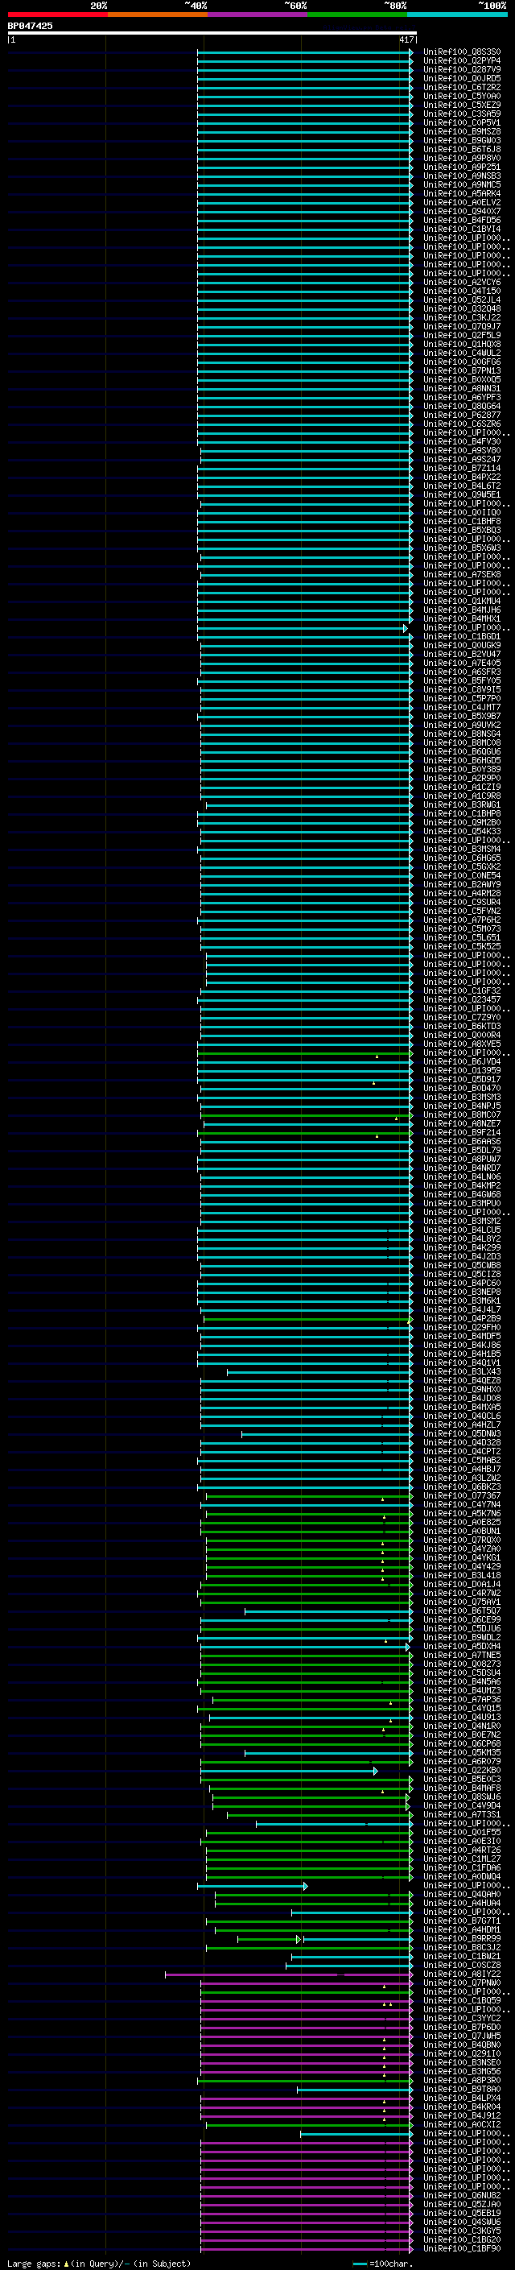Select the UniRef100_Q1KMU4 label
Image resolution: width=515 pixels, height=2270 pixels.
pos(461,601)
